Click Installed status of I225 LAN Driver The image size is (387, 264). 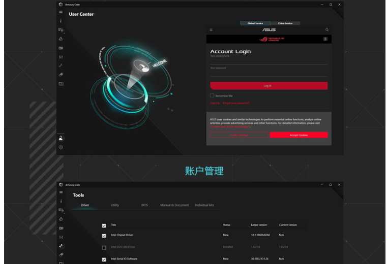(228, 247)
